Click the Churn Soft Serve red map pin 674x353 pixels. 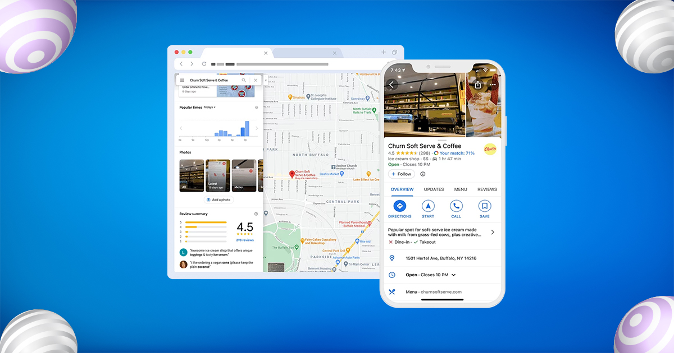292,175
